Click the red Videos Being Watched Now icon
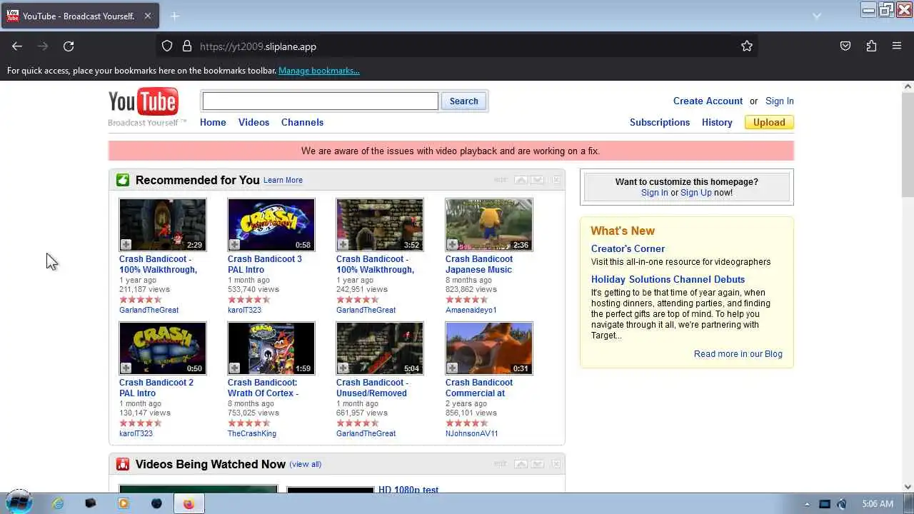914x514 pixels. pyautogui.click(x=123, y=464)
